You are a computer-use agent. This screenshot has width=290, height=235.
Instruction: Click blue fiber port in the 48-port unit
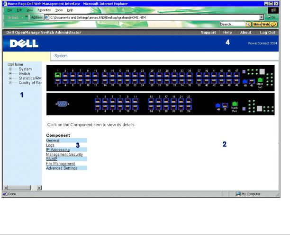(x=245, y=81)
